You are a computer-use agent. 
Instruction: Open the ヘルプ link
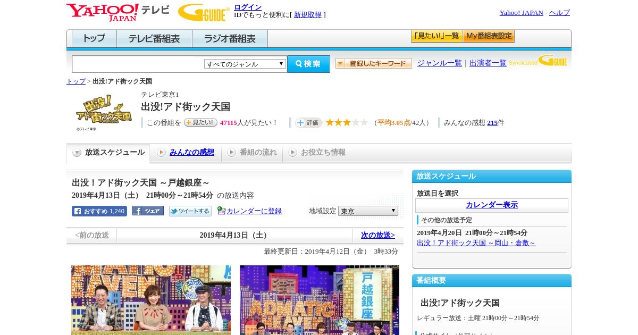pos(559,13)
